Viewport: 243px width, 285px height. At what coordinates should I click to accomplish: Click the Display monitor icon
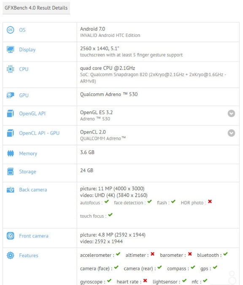(x=11, y=49)
